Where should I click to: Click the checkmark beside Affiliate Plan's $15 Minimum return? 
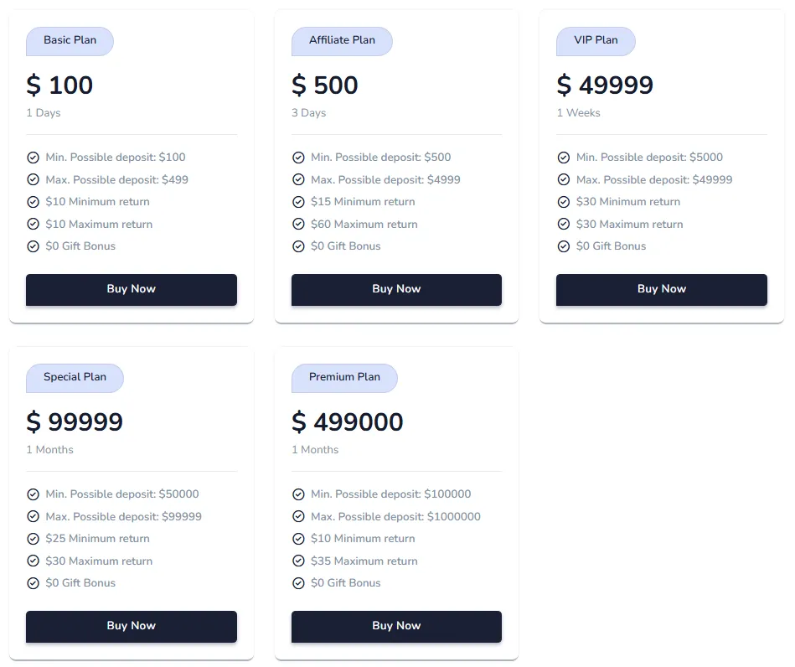[x=298, y=201]
